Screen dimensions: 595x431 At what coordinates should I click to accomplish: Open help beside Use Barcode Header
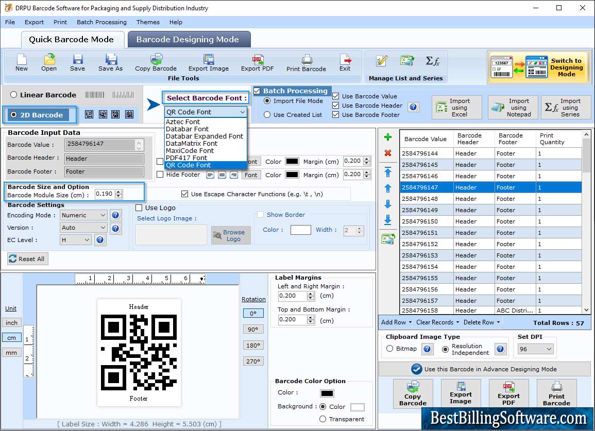413,107
